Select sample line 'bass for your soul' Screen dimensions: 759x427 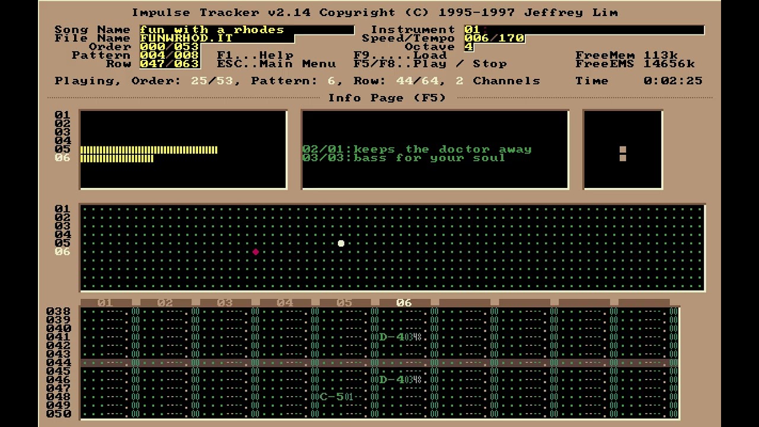[404, 158]
